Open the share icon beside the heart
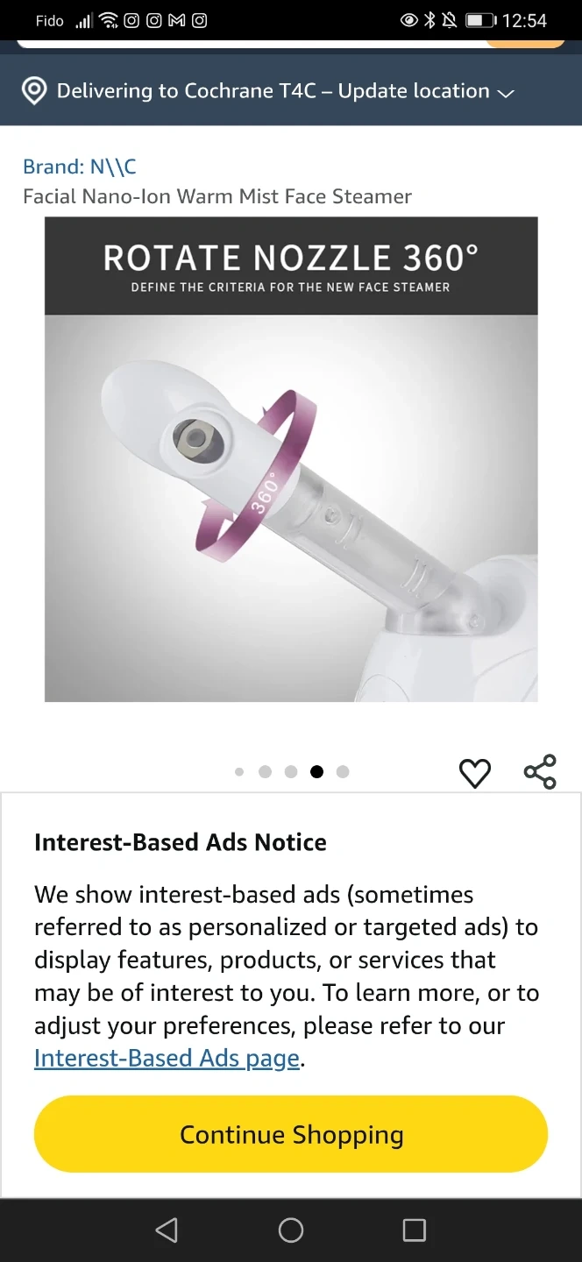Image resolution: width=582 pixels, height=1262 pixels. [x=540, y=771]
